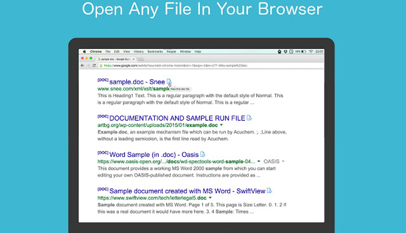Open 'Word Sample (in .doc) - Oasis' result
The image size is (406, 233).
tap(154, 155)
